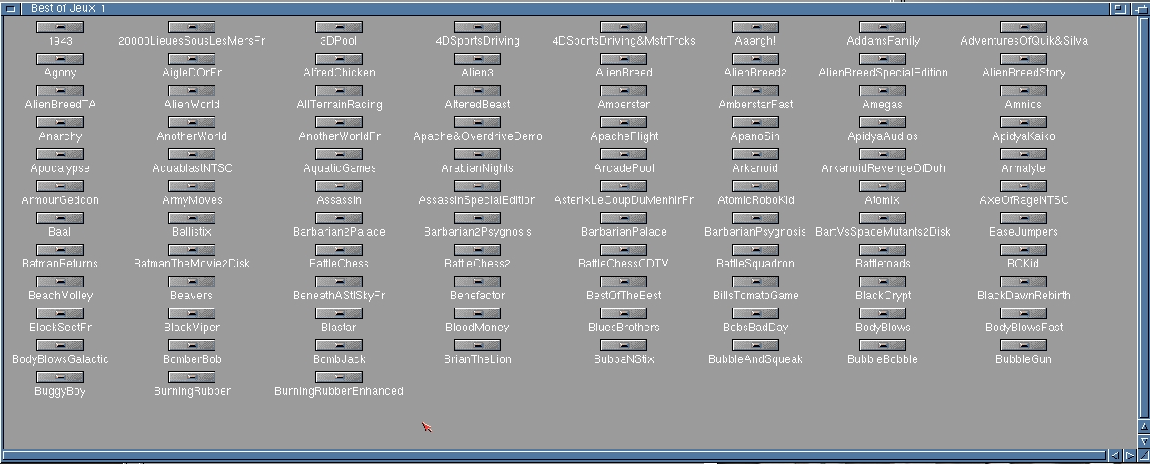Select the BloodMoney drawer icon
The width and height of the screenshot is (1150, 464).
(477, 314)
